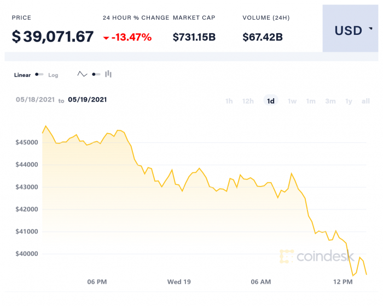Screen dimensions: 383x306
Task: Select the 1d time range
Action: pos(271,101)
